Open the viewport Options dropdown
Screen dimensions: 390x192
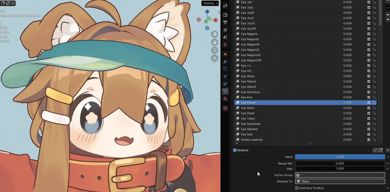[210, 3]
